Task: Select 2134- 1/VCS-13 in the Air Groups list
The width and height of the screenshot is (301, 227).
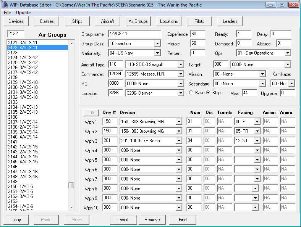Action: click(x=23, y=107)
